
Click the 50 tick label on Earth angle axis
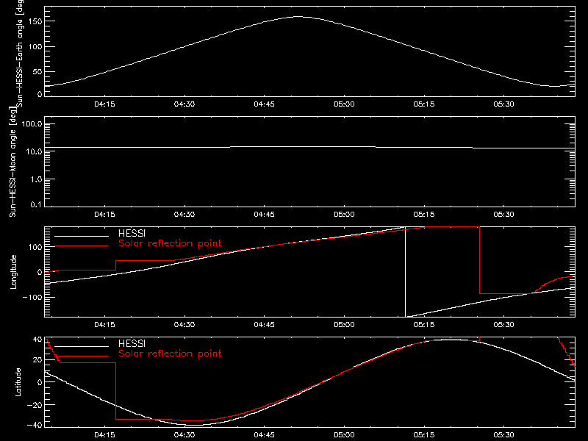37,72
